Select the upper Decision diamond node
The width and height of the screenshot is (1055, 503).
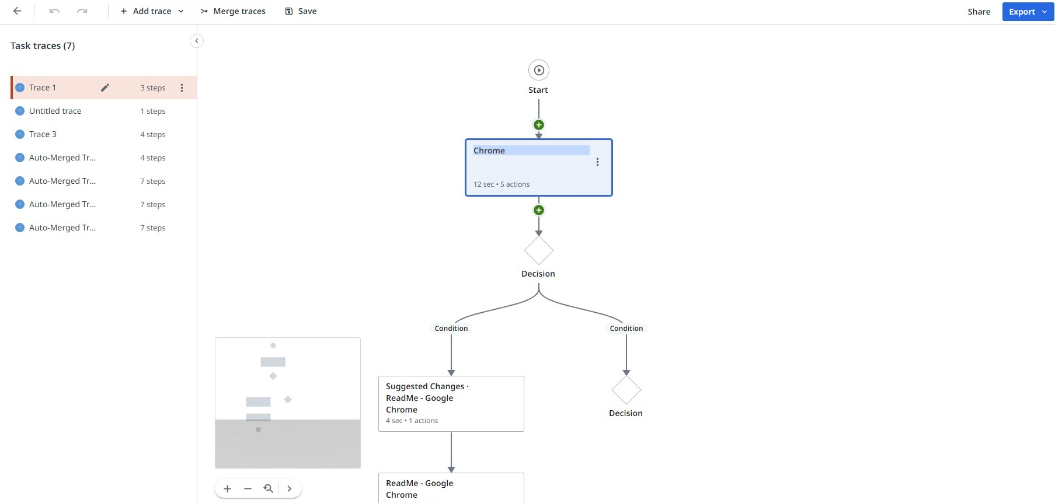539,250
